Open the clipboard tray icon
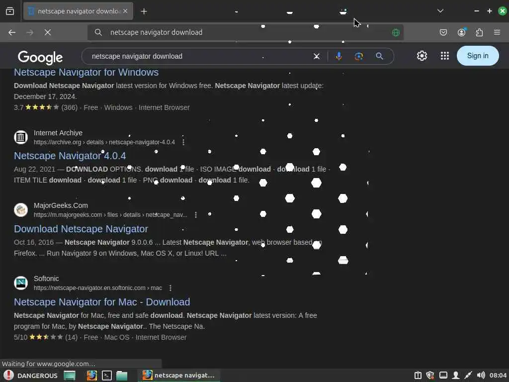The height and width of the screenshot is (382, 509). point(418,376)
